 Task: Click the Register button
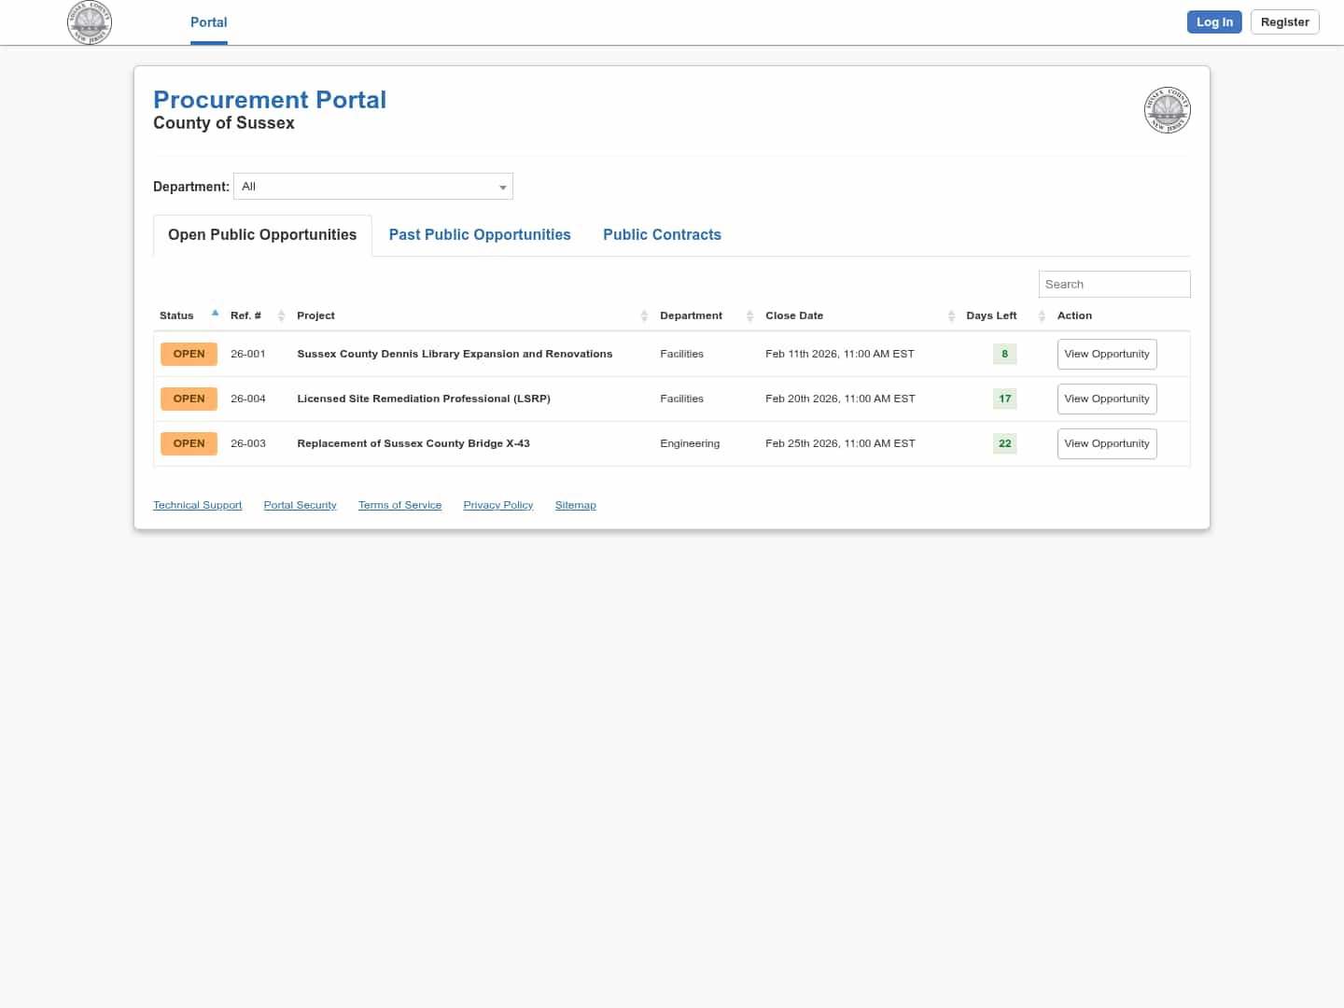(1284, 22)
